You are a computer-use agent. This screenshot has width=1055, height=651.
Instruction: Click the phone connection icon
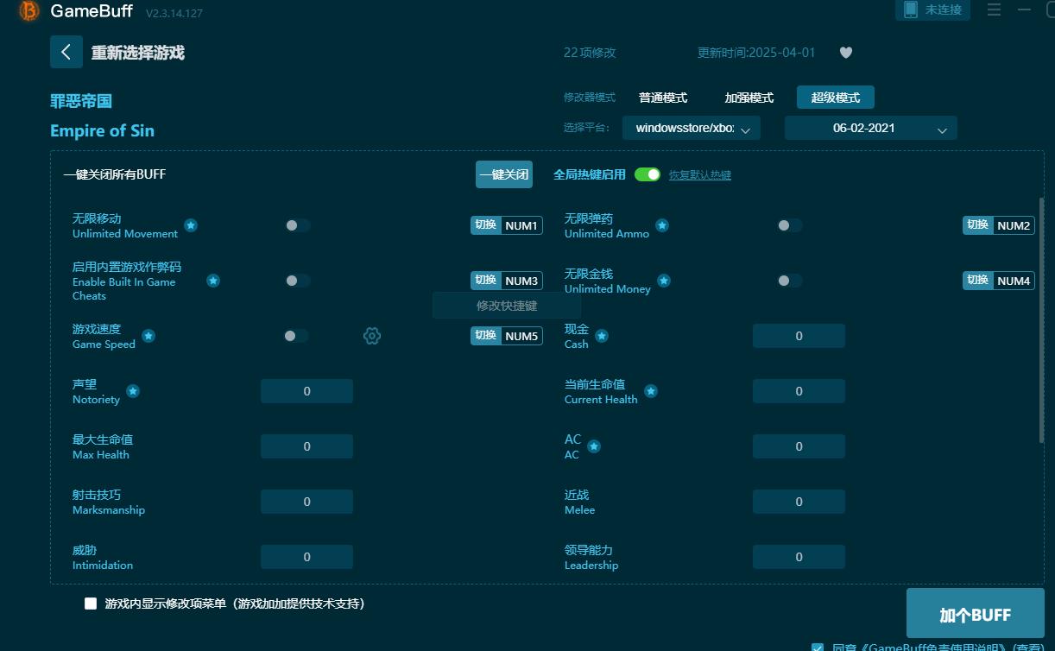coord(910,9)
